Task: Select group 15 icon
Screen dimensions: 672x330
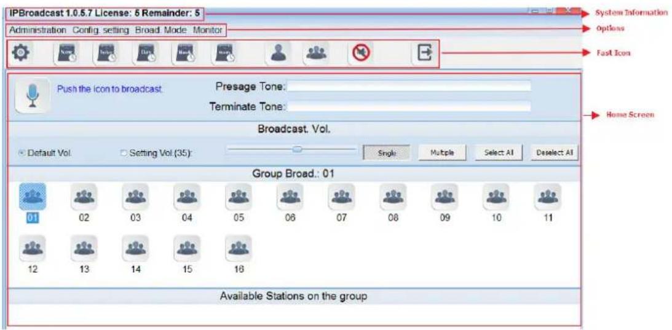Action: click(187, 248)
